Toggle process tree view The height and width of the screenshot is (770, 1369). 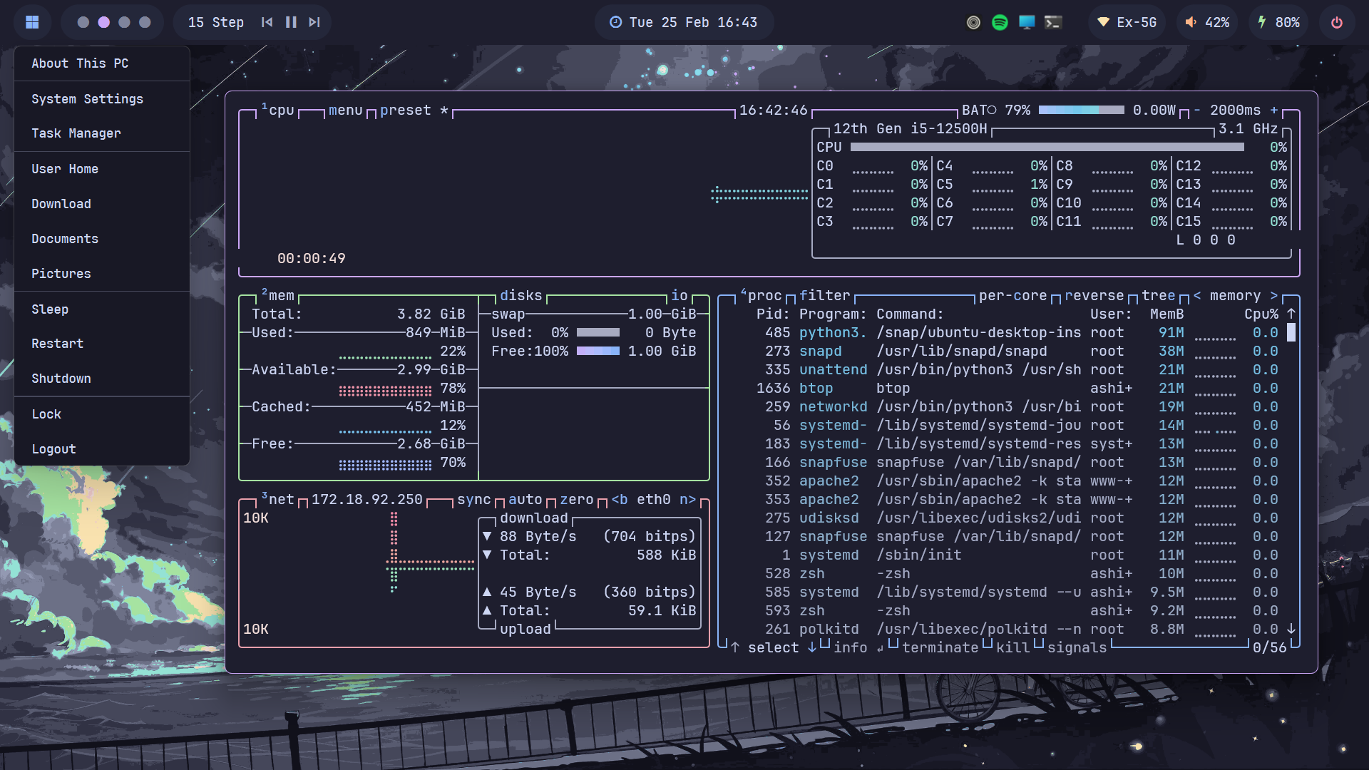1158,295
